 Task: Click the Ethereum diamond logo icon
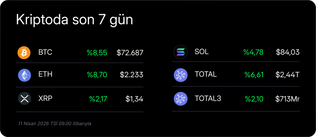pos(24,75)
